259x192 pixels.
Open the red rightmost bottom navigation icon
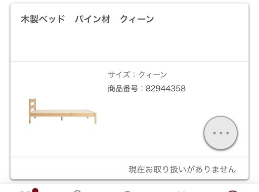[x=232, y=191]
